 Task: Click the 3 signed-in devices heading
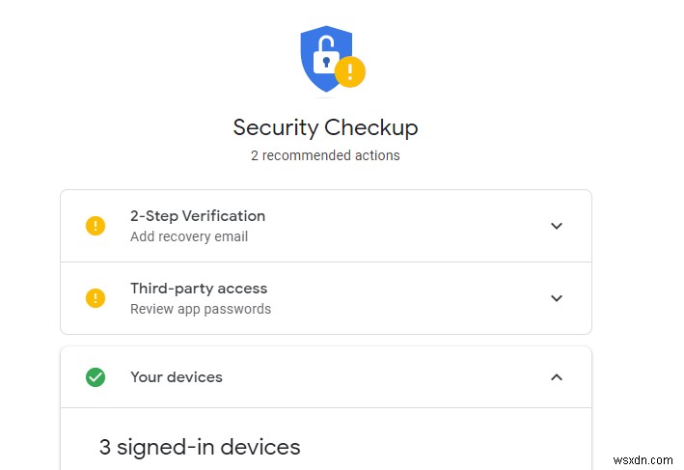(200, 447)
